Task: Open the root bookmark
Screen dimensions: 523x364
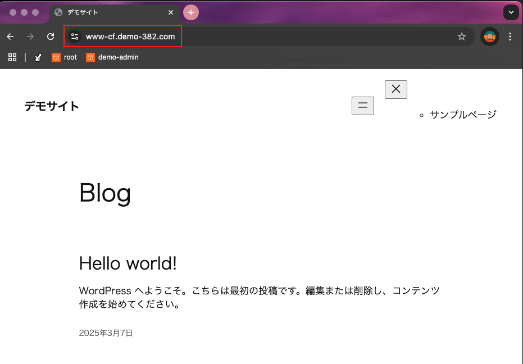Action: click(x=65, y=57)
